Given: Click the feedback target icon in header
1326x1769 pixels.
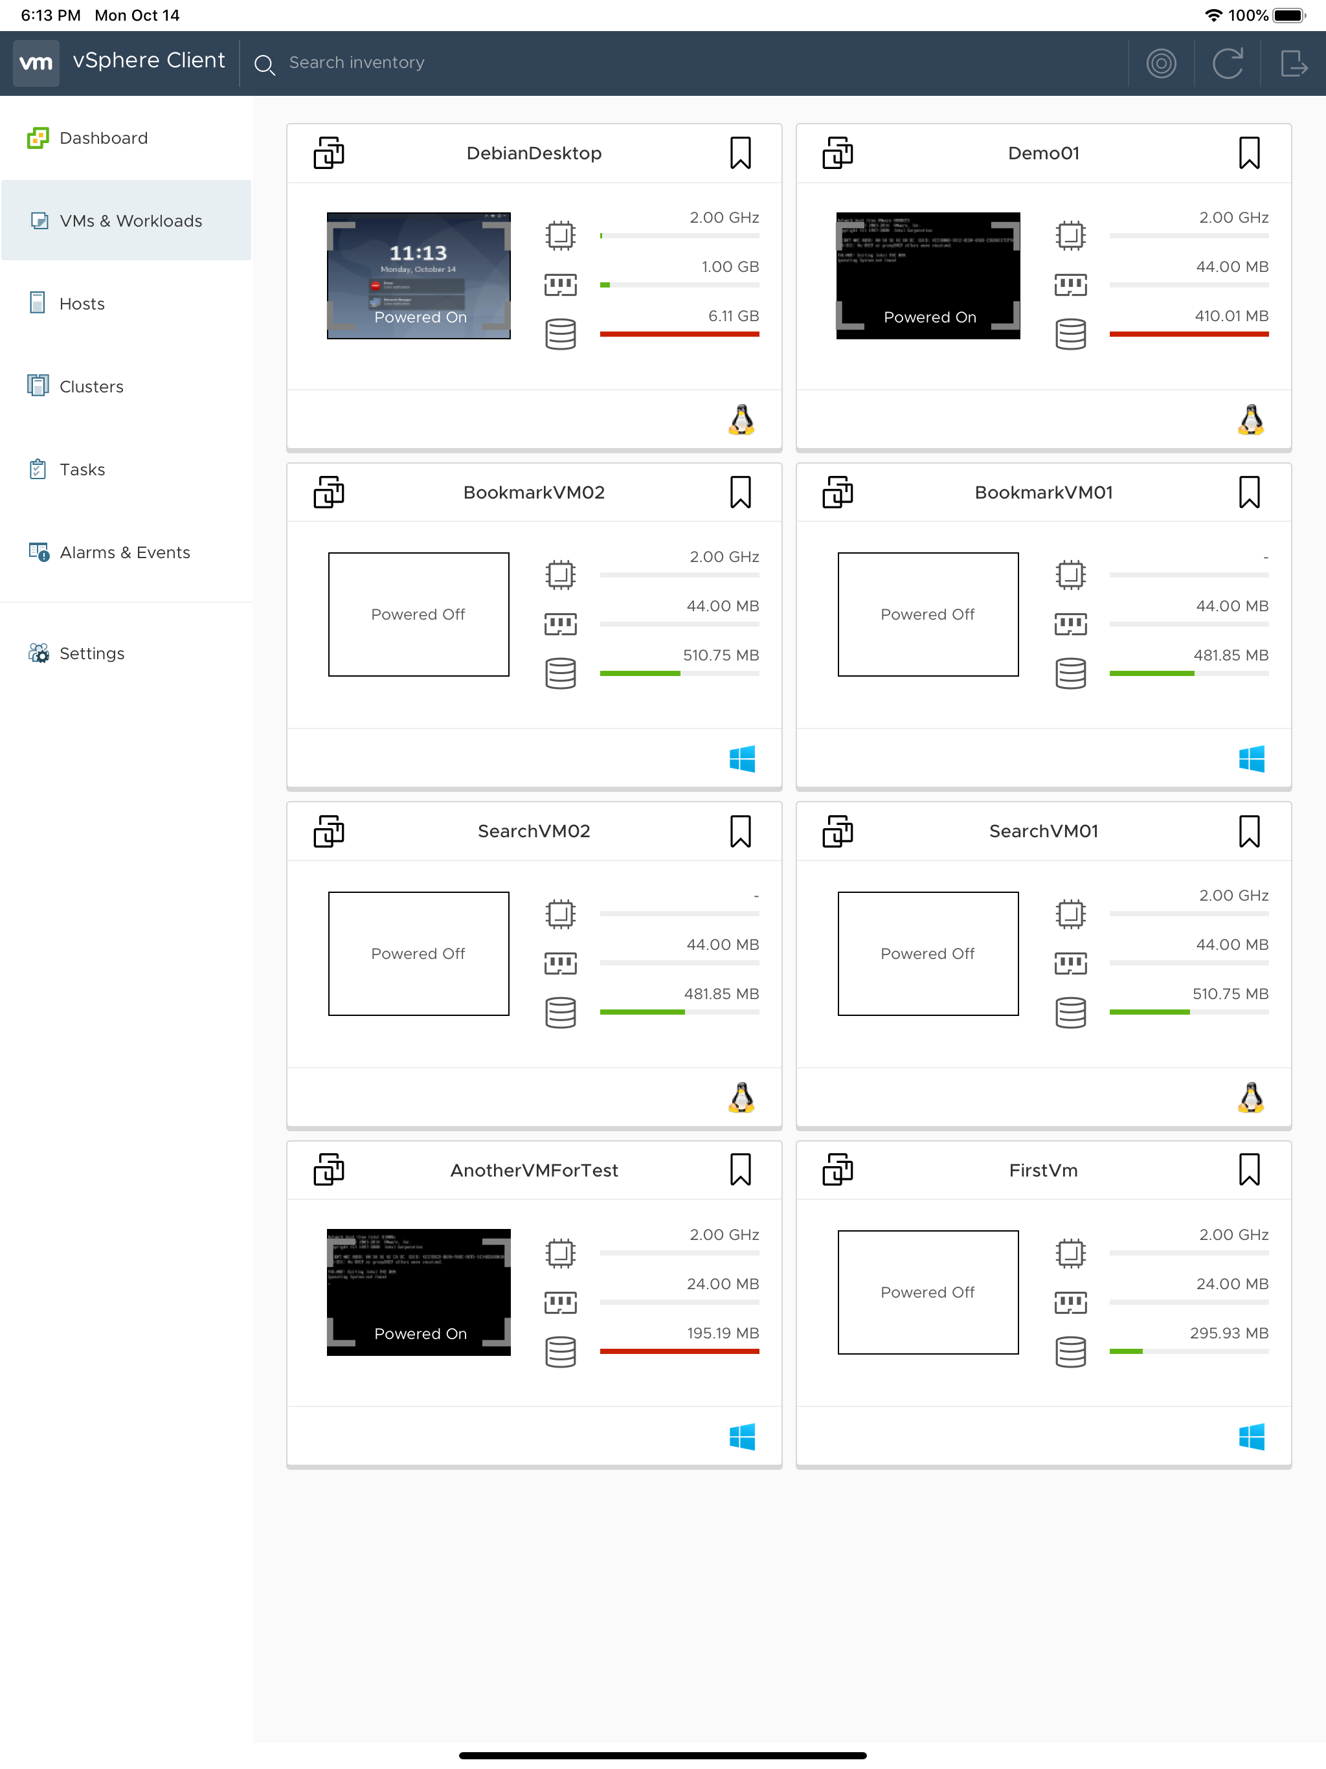Looking at the screenshot, I should (x=1160, y=63).
